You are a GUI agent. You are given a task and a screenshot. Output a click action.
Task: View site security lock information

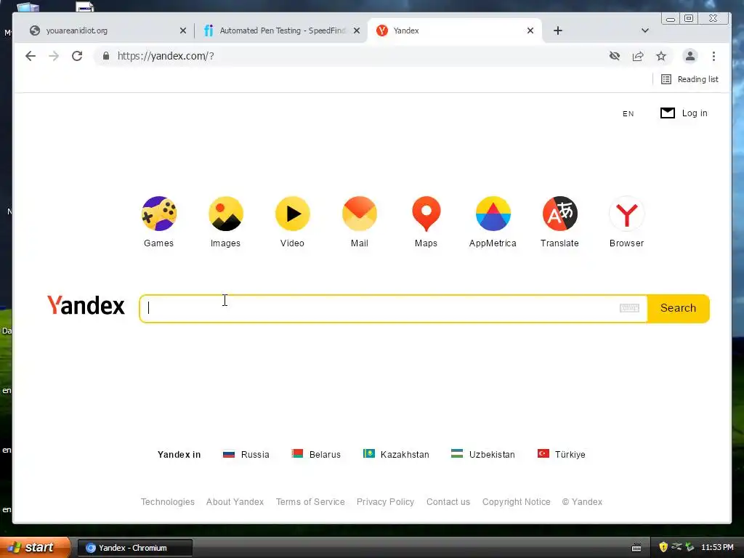point(106,56)
